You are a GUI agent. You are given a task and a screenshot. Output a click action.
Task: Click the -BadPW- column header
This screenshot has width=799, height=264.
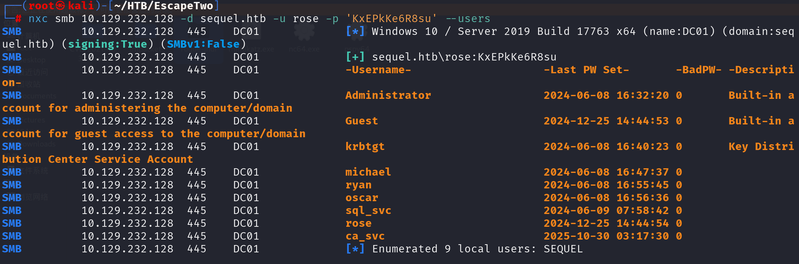coord(699,70)
